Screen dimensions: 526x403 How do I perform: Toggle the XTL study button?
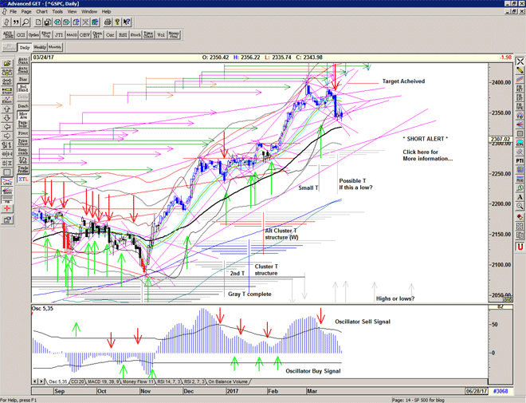pyautogui.click(x=23, y=181)
